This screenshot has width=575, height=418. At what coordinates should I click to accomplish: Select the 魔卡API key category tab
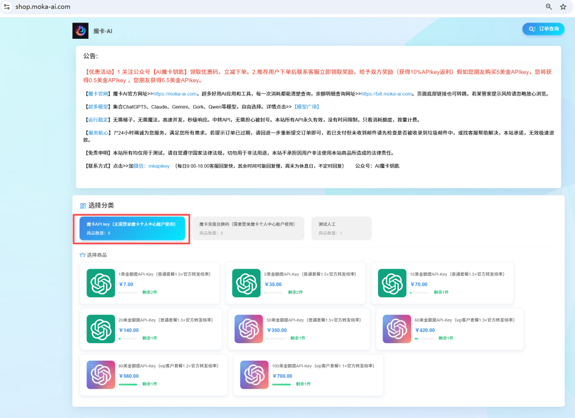(133, 228)
